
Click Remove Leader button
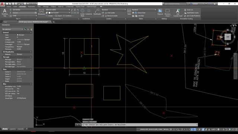(111, 16)
